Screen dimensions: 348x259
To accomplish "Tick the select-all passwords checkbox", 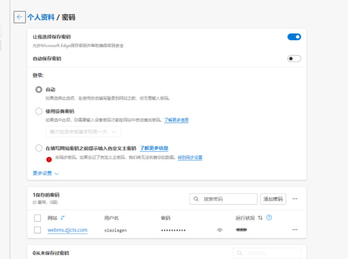I will pyautogui.click(x=37, y=218).
